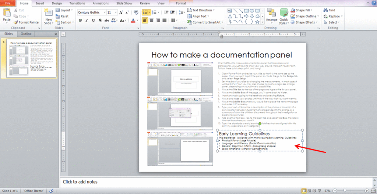377x194 pixels.
Task: Open the Text Direction dropdown
Action: (201, 10)
